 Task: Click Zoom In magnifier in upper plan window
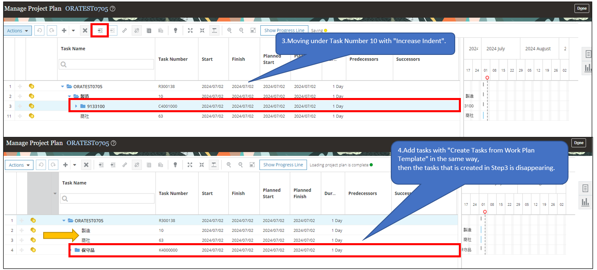229,30
